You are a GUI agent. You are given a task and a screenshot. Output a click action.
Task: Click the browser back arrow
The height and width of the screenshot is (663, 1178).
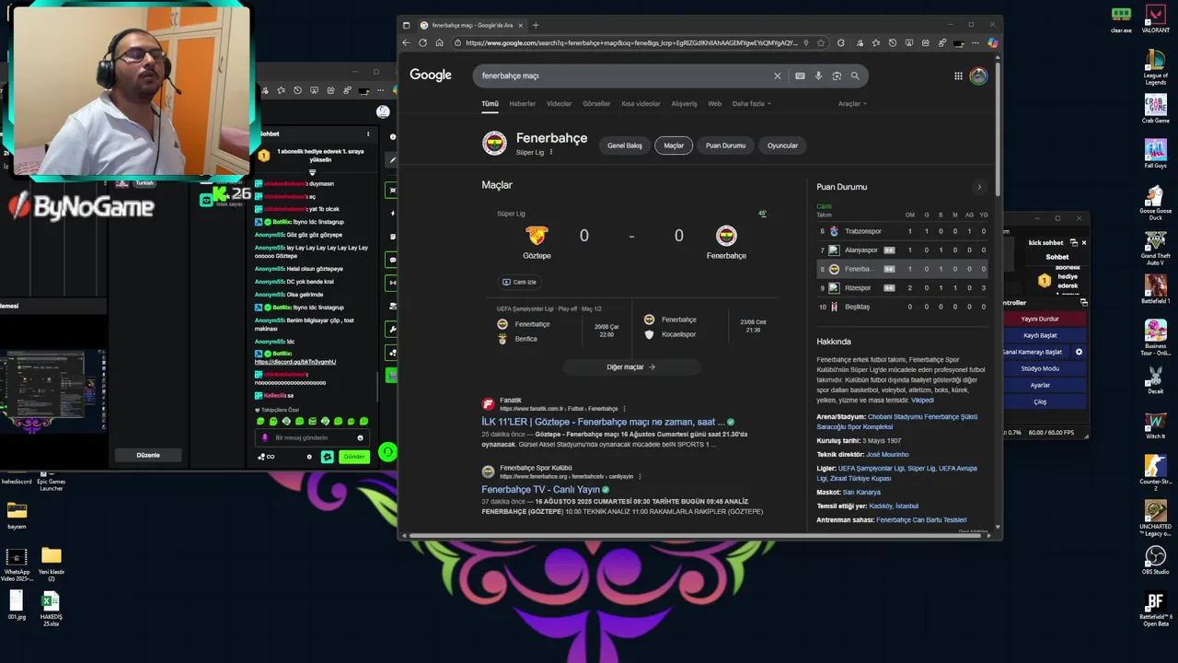pos(407,42)
